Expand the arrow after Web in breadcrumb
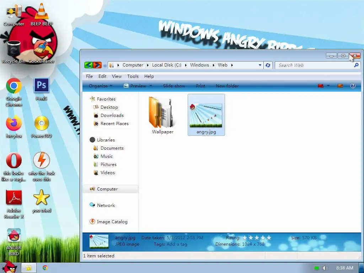This screenshot has width=364, height=273. 232,65
